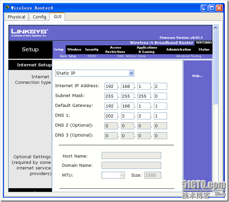Click the second octet of Internet IP Address
229x202 pixels.
click(127, 86)
